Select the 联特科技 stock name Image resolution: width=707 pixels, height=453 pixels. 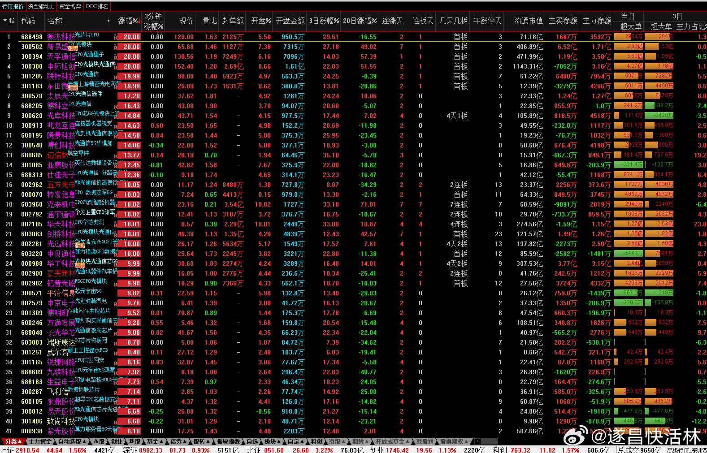click(61, 77)
